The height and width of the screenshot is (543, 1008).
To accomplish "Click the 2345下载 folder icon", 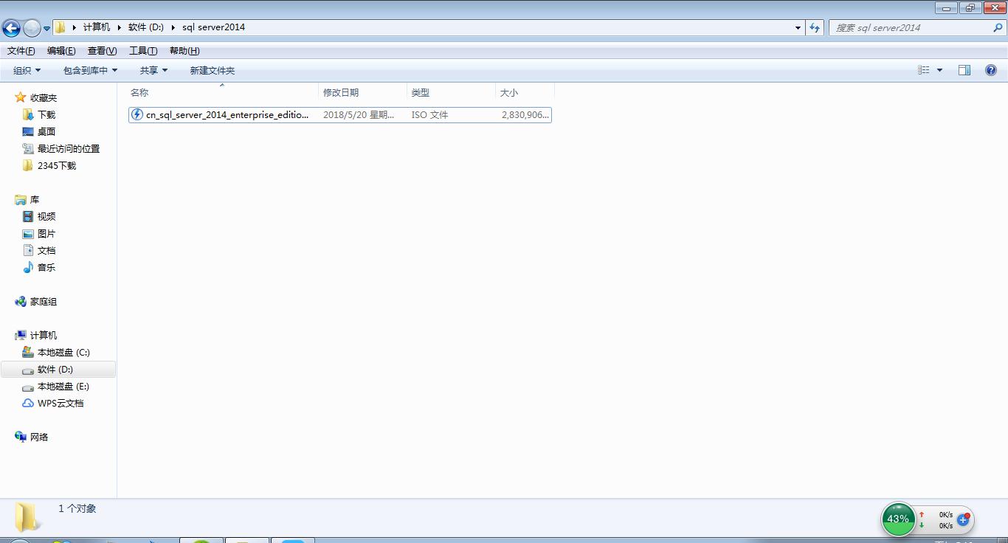I will pyautogui.click(x=28, y=165).
